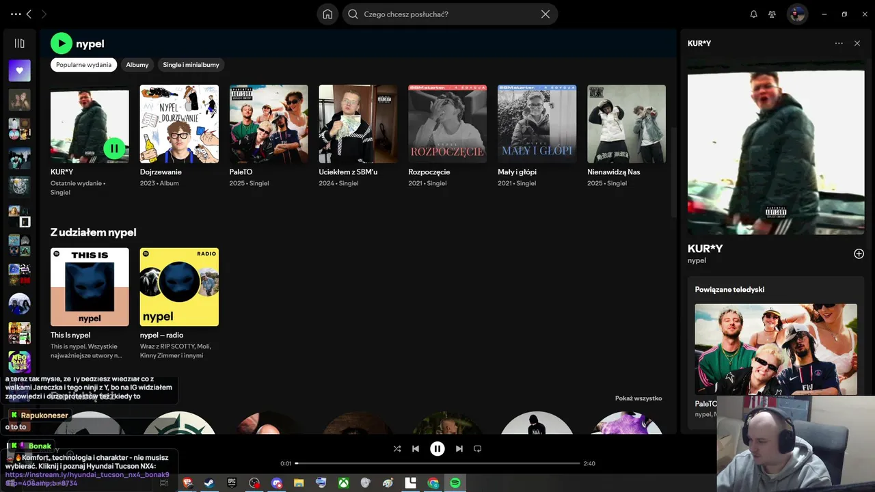This screenshot has width=875, height=492.
Task: Pause KUR*Y on its album cover
Action: click(114, 148)
